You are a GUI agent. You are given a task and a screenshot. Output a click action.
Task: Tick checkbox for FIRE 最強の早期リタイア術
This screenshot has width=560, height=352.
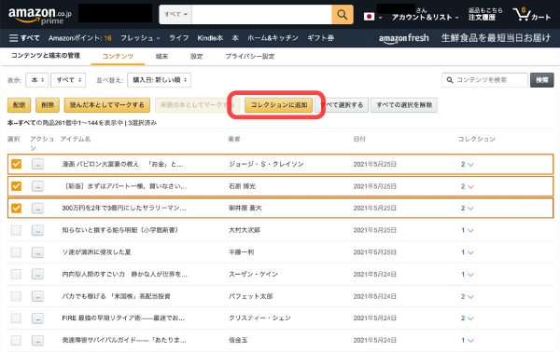point(16,318)
